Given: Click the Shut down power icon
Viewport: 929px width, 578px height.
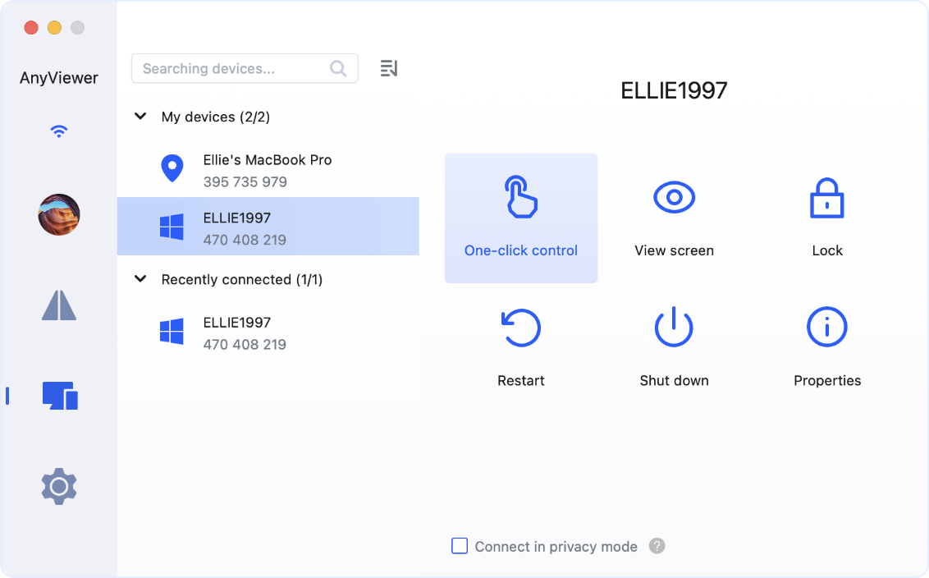Looking at the screenshot, I should pos(674,328).
